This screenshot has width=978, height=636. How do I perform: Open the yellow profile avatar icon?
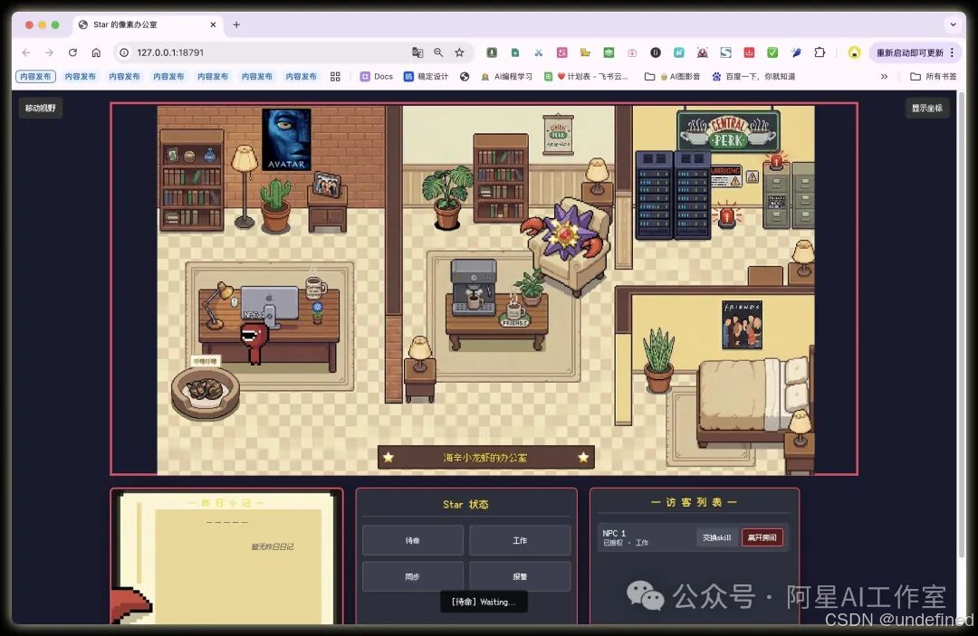[x=854, y=53]
